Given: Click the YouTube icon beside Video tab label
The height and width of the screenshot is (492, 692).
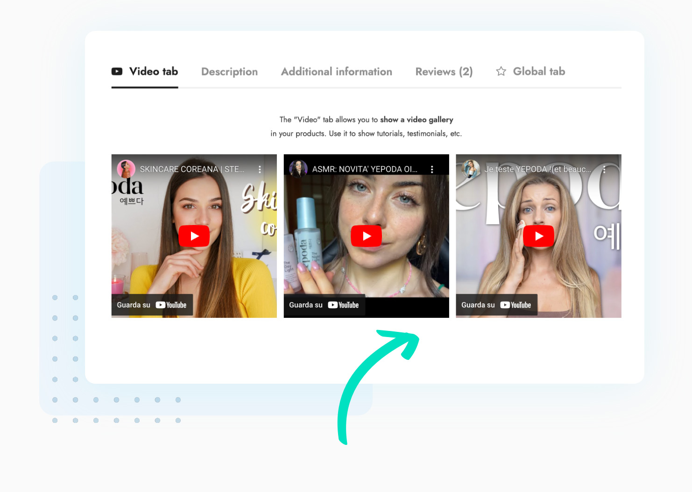Looking at the screenshot, I should [117, 71].
